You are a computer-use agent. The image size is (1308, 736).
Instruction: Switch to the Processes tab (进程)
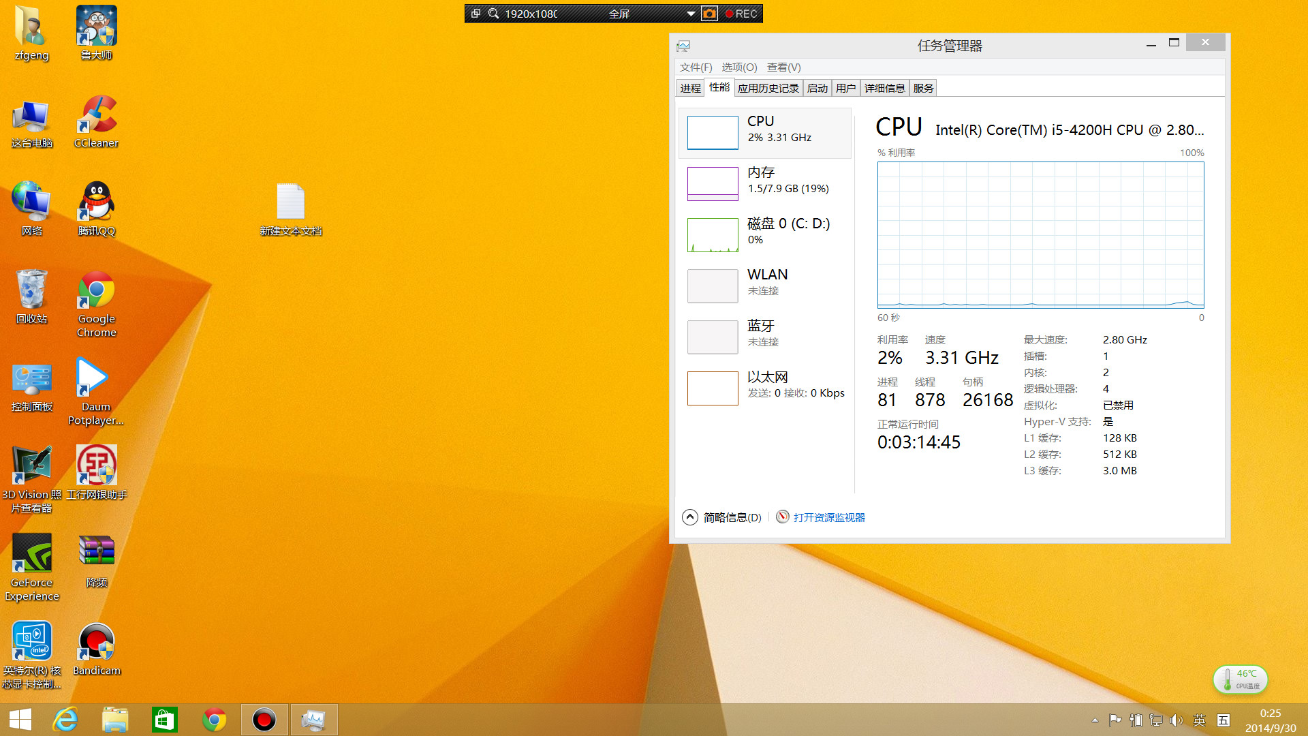pos(690,88)
